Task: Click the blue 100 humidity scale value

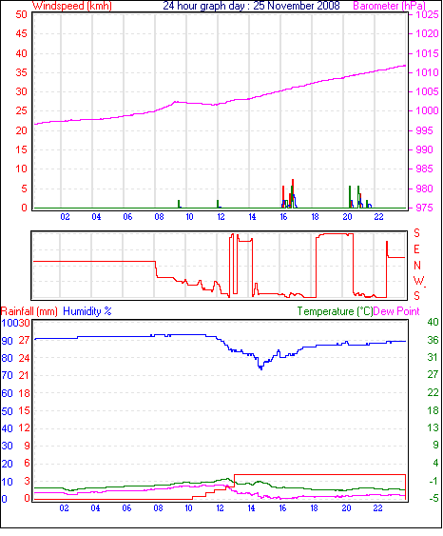Action: click(10, 323)
